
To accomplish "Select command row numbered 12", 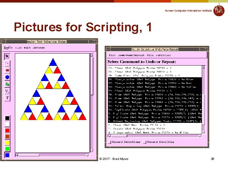I will click(155, 102).
